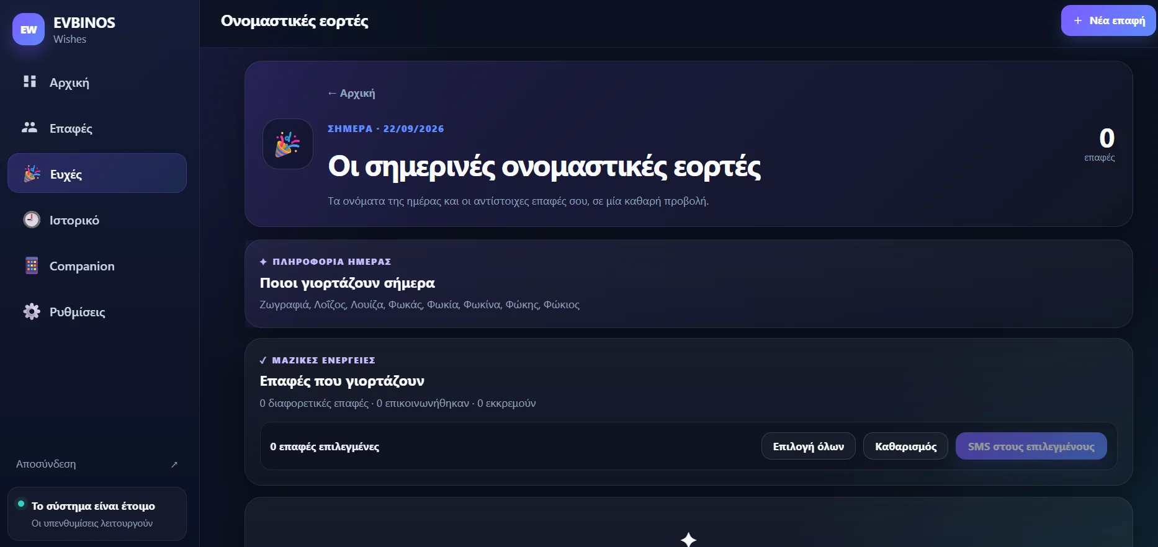Click the plus icon in Νέα επαφή
The image size is (1158, 547).
coord(1078,20)
